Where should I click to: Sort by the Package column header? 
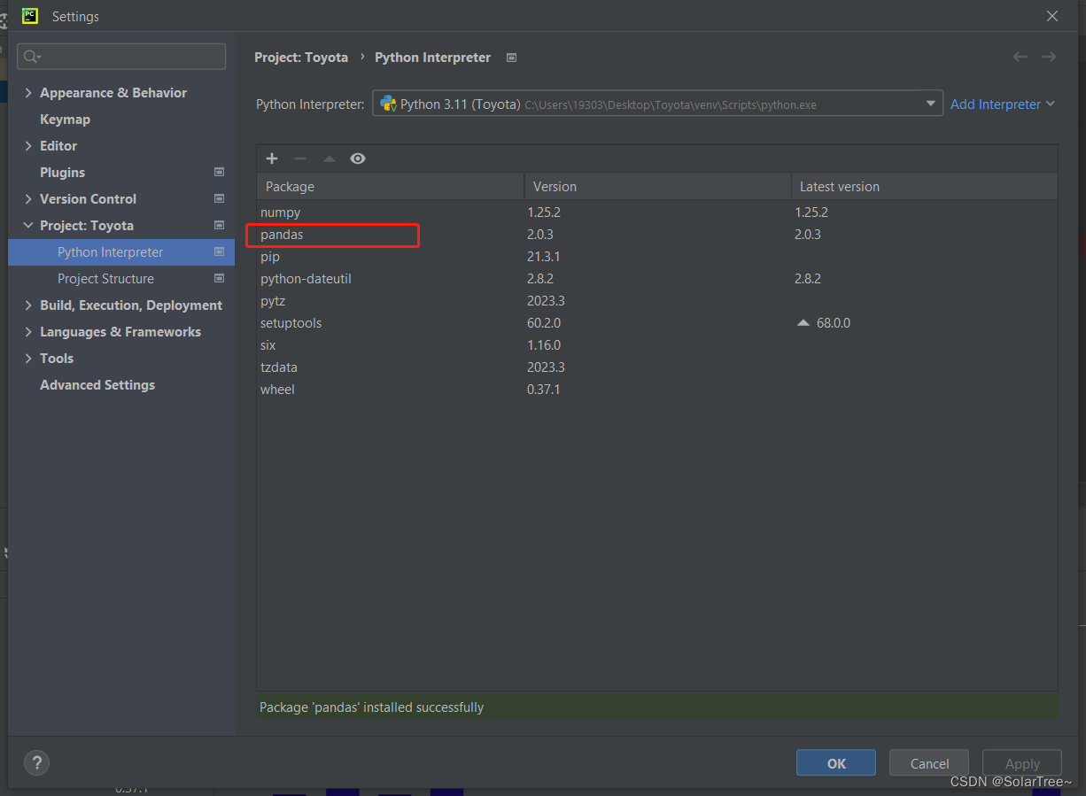(x=391, y=187)
